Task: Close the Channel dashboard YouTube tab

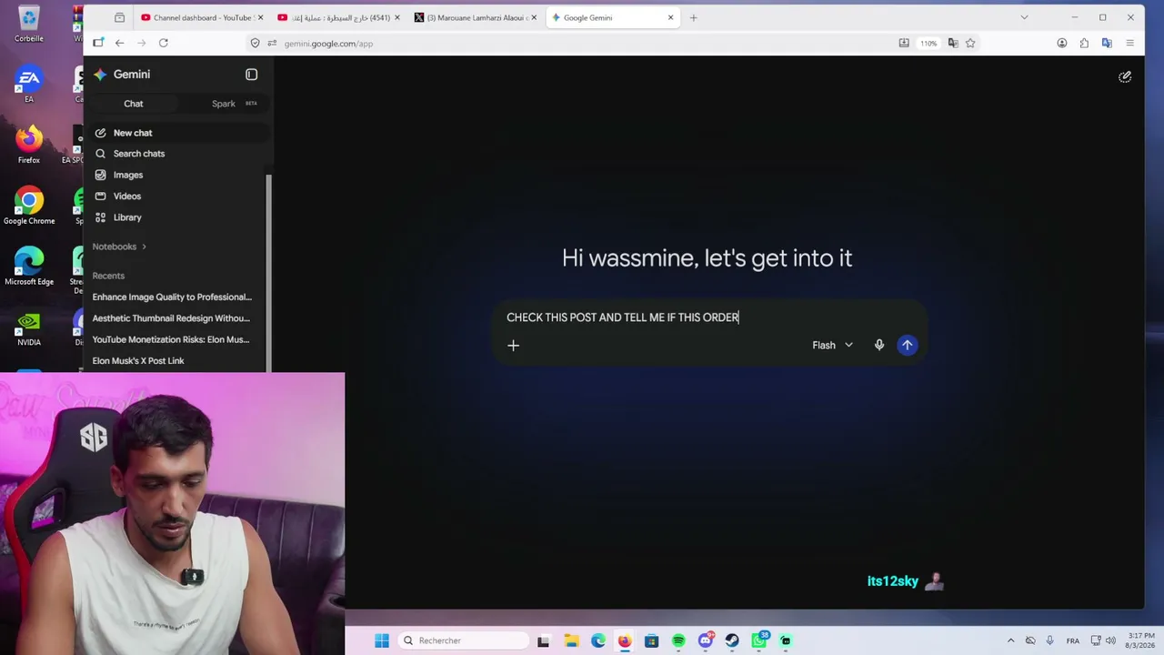Action: pyautogui.click(x=260, y=17)
